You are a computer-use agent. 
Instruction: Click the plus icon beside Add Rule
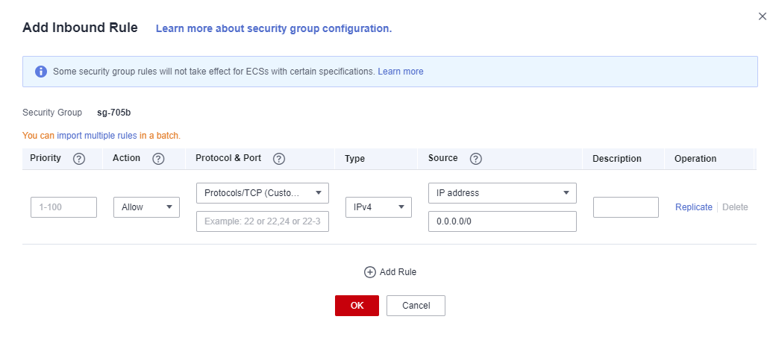pyautogui.click(x=370, y=272)
